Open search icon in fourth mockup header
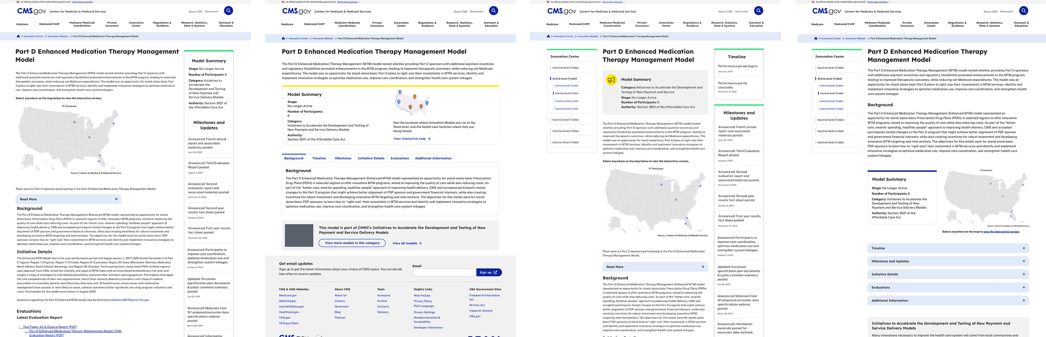Viewport: 1046px width, 337px height. coord(1024,11)
